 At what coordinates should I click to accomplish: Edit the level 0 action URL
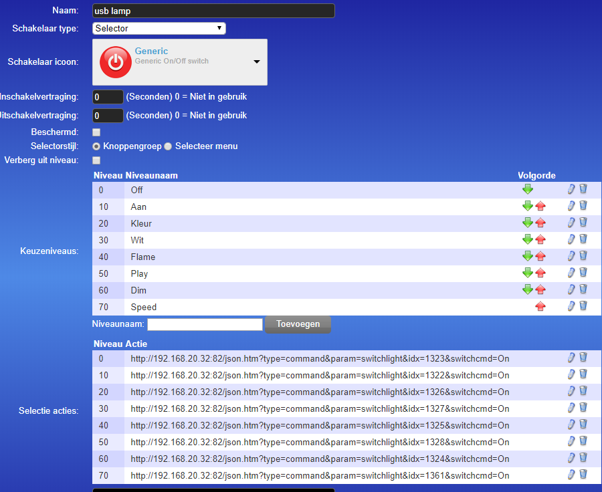click(x=571, y=358)
